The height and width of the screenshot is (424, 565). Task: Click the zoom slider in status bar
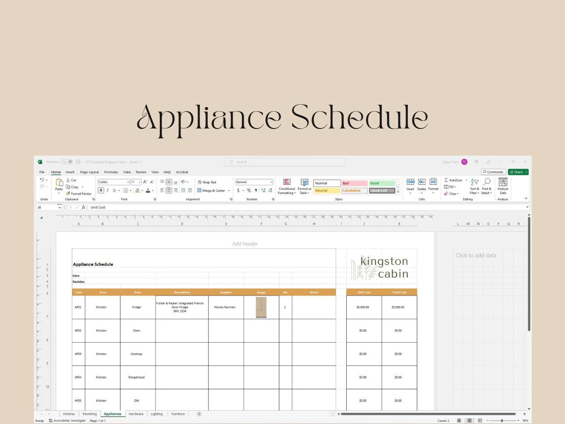(x=502, y=421)
